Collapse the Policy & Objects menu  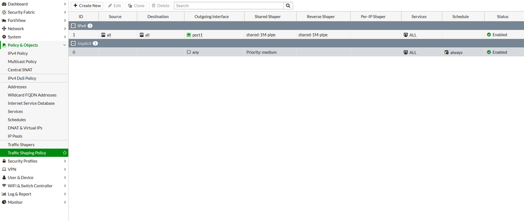[65, 45]
